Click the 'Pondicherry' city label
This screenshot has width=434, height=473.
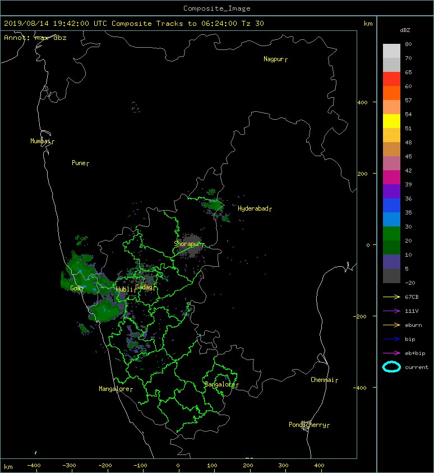point(307,425)
